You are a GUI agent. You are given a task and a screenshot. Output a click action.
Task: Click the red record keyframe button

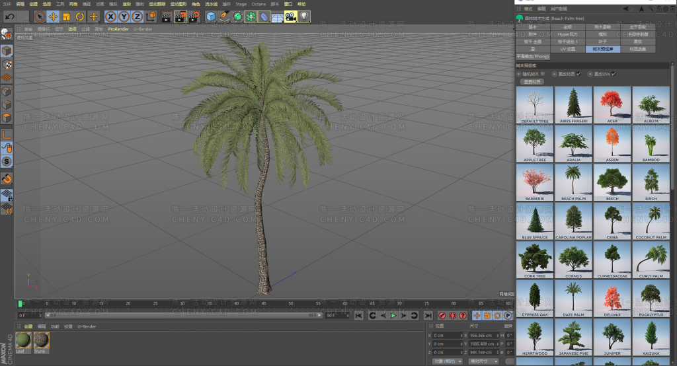[x=443, y=316]
